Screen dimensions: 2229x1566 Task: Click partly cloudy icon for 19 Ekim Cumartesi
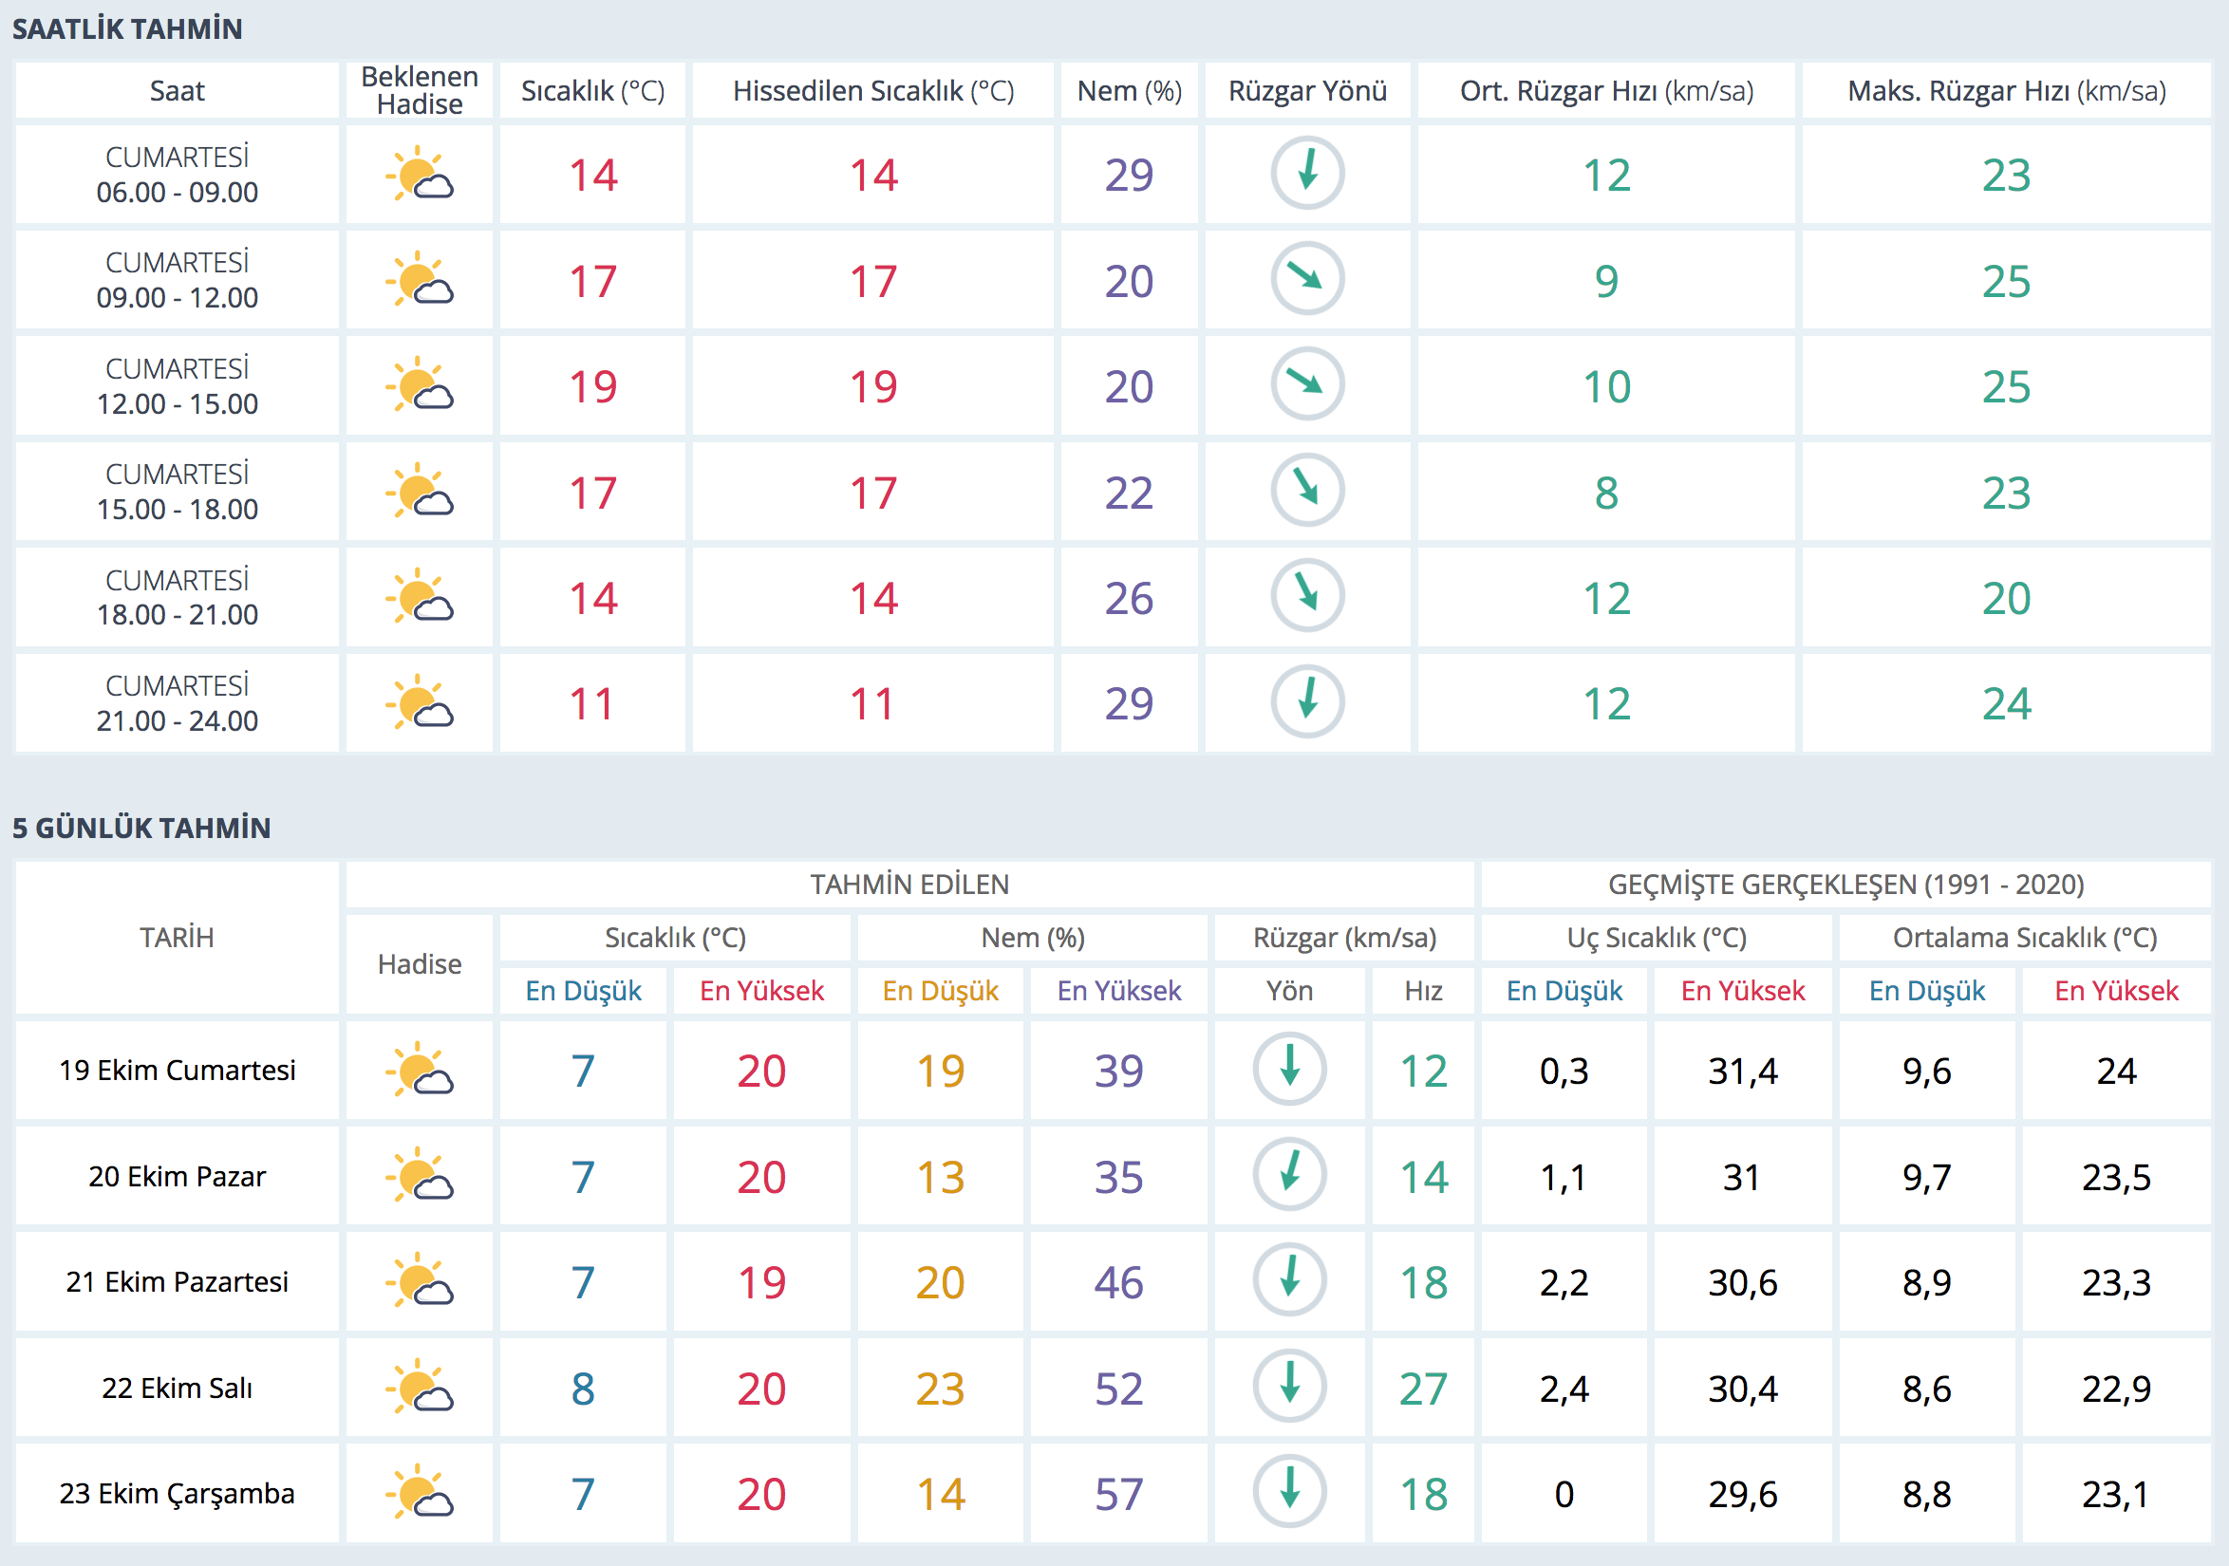click(x=420, y=1069)
